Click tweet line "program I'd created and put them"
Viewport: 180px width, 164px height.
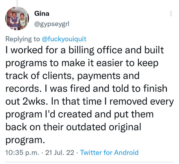tap(79, 114)
